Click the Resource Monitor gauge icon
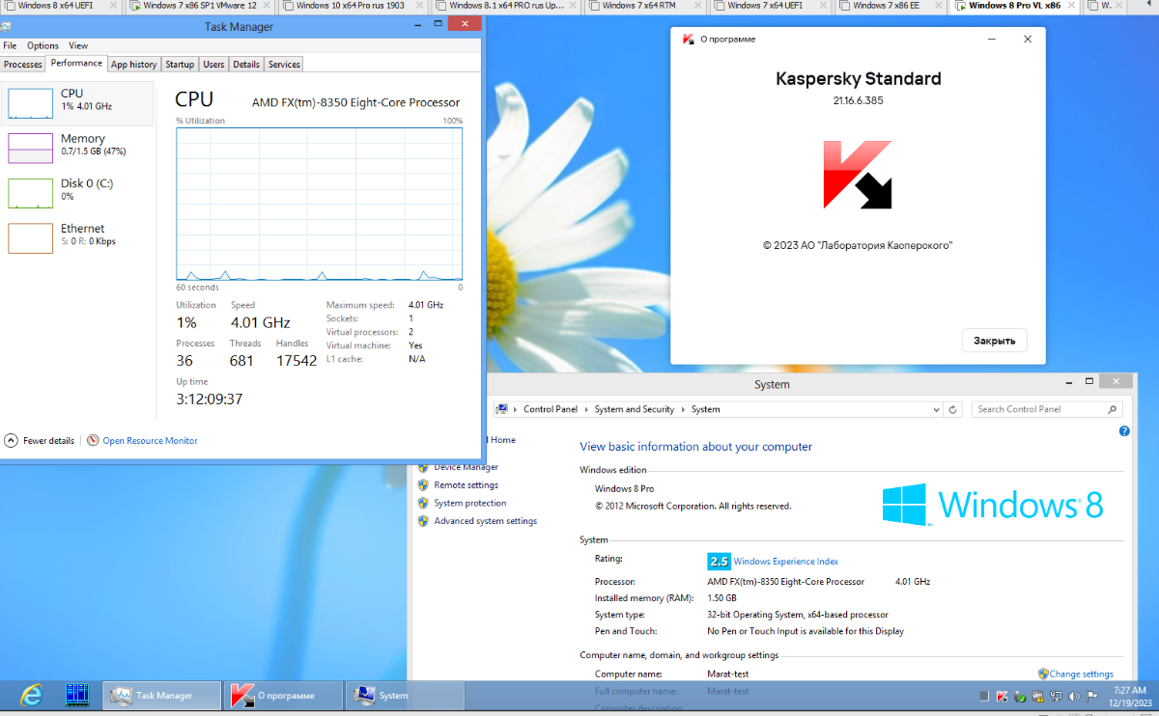 93,440
